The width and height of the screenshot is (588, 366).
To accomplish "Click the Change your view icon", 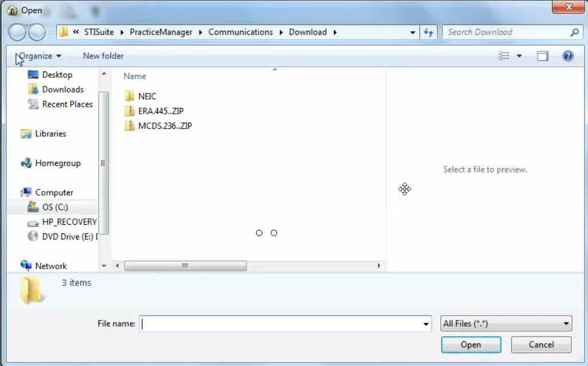I will tap(504, 56).
